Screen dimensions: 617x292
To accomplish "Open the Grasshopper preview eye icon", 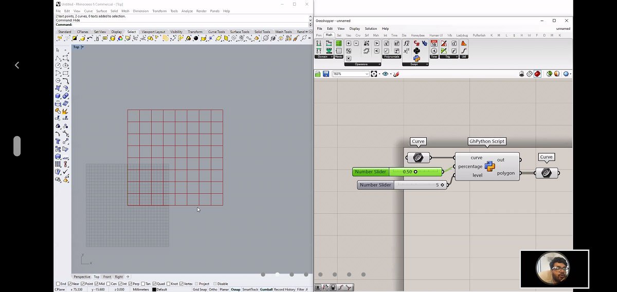I will tap(385, 74).
